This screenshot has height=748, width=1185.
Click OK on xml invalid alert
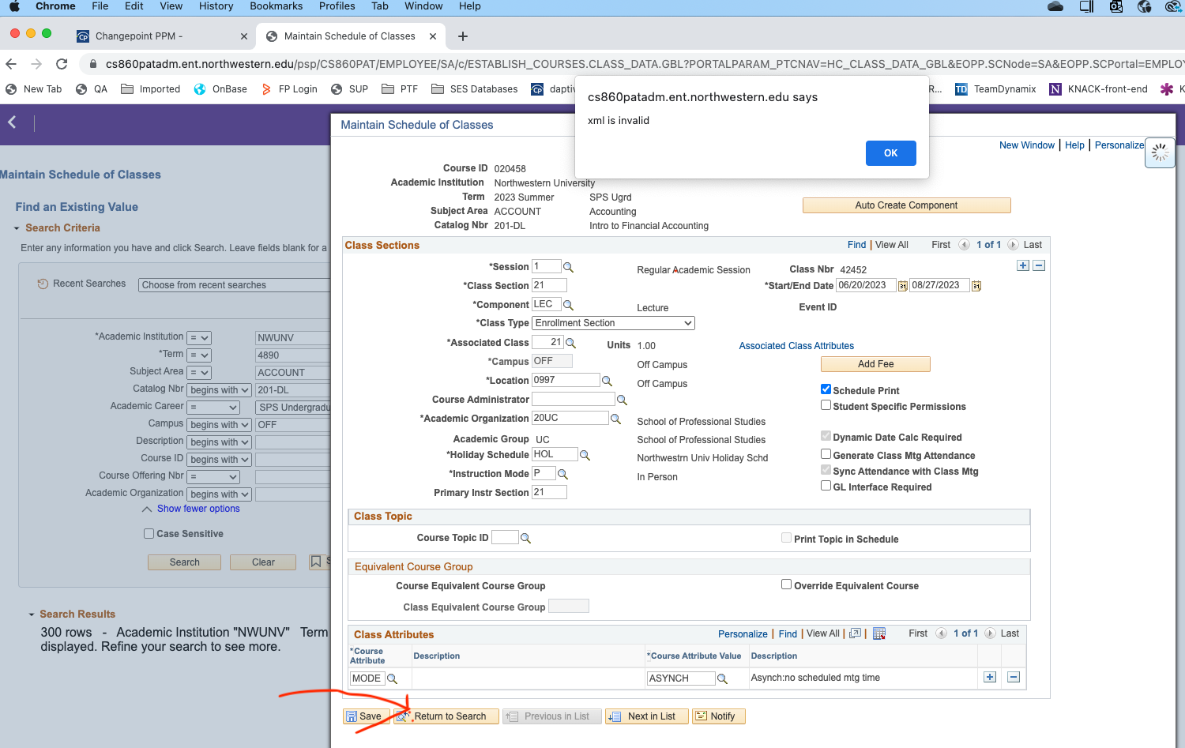tap(890, 153)
